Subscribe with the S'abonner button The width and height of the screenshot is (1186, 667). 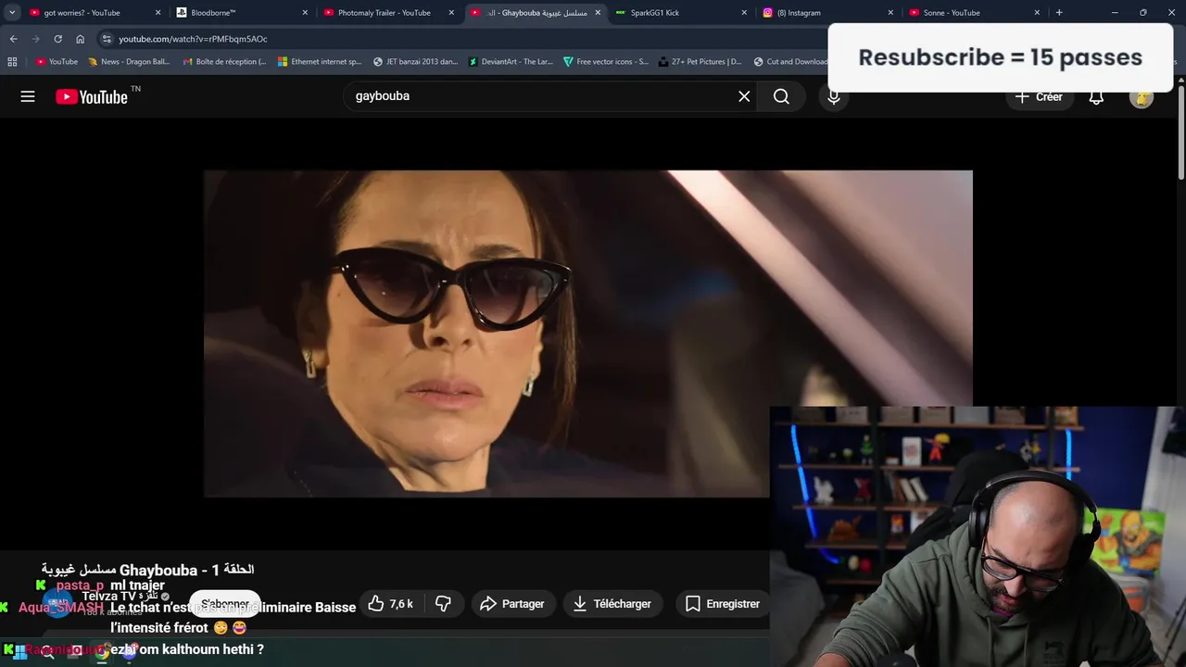[x=225, y=604]
